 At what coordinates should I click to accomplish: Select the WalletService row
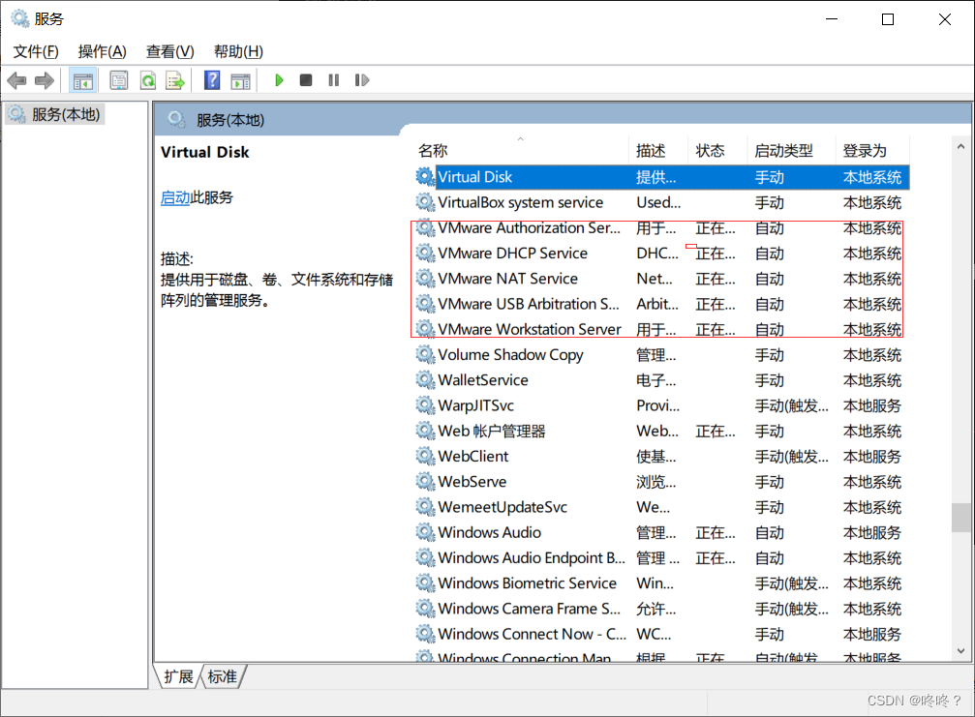(661, 380)
